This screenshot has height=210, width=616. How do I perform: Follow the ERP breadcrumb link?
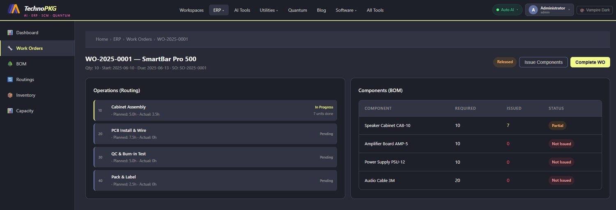pyautogui.click(x=117, y=39)
